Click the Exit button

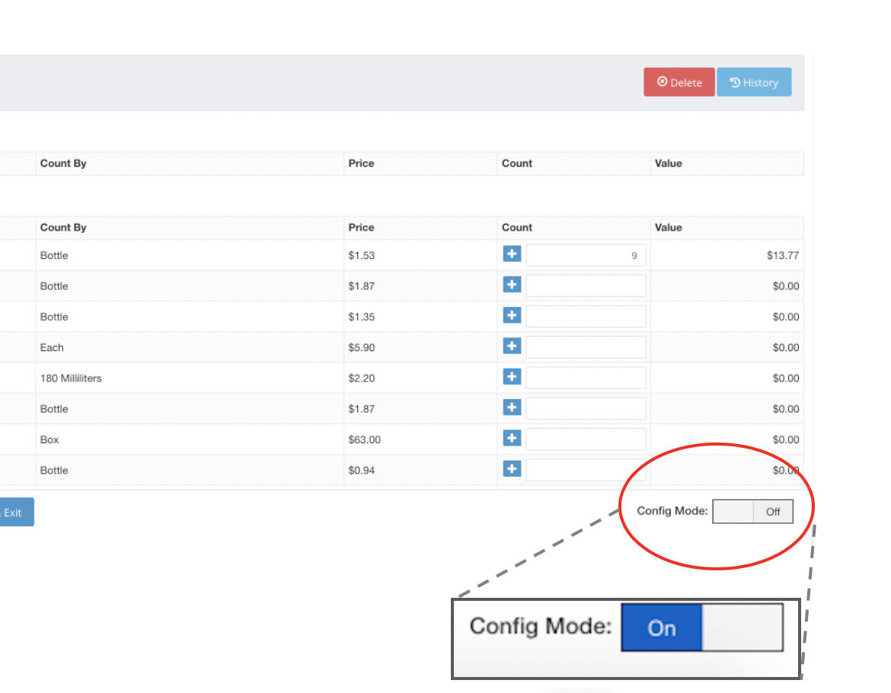[14, 513]
